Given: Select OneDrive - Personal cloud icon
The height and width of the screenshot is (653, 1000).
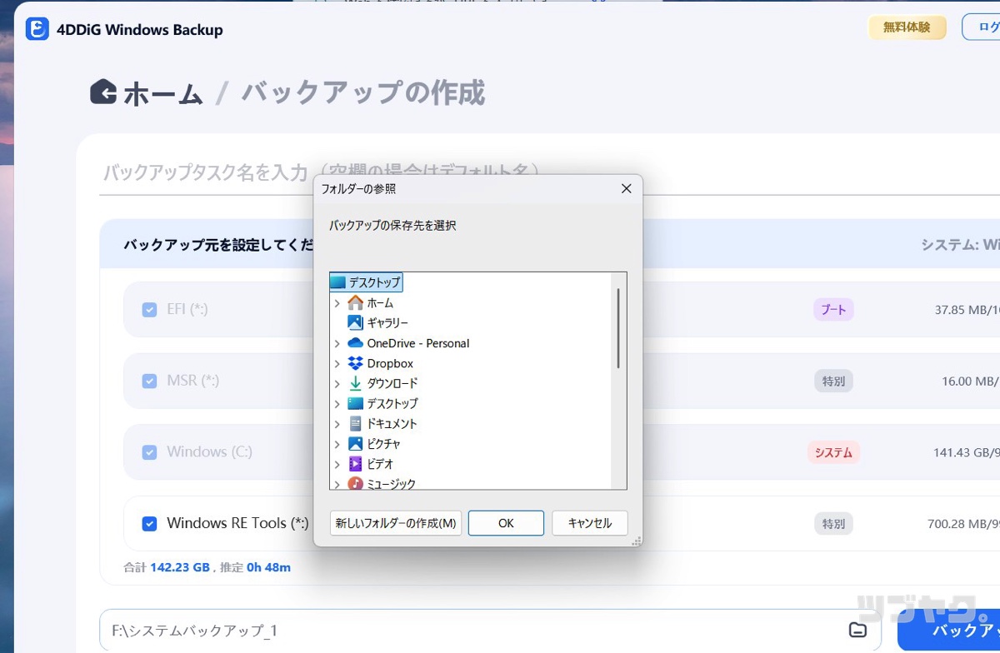Looking at the screenshot, I should 356,343.
